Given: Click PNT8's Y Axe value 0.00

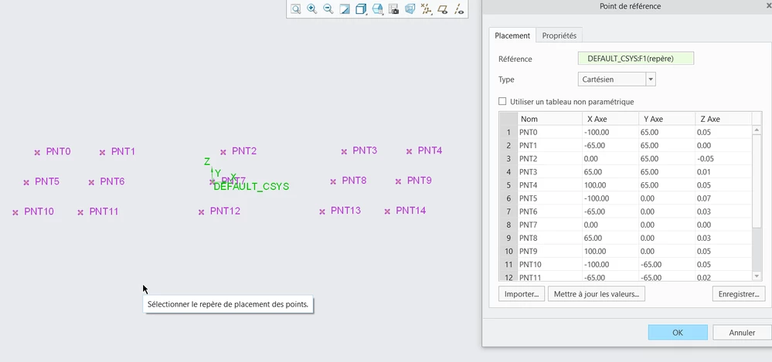Looking at the screenshot, I should tap(666, 238).
